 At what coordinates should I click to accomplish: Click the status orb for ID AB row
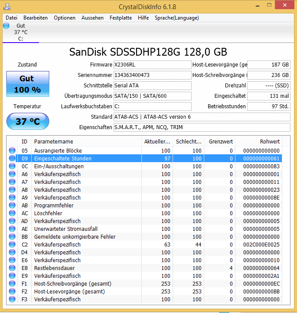12,205
